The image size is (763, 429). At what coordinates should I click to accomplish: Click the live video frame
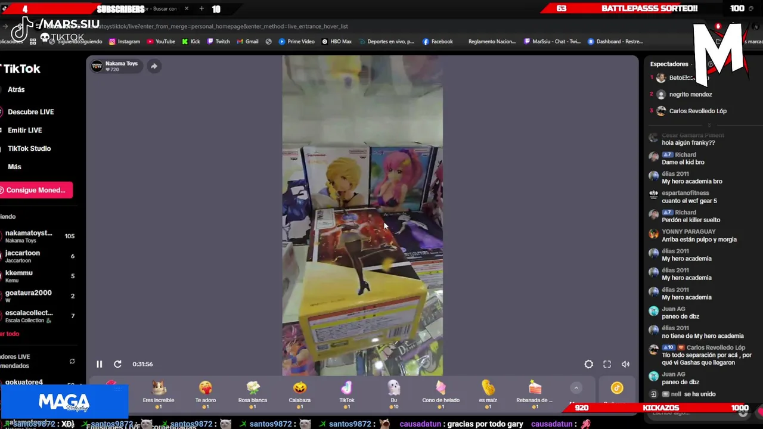point(362,216)
